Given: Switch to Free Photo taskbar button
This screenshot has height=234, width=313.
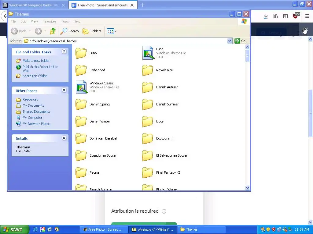Looking at the screenshot, I should point(103,230).
